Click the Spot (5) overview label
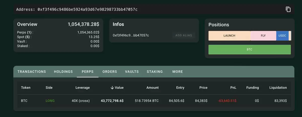302x117 pixels. point(25,37)
